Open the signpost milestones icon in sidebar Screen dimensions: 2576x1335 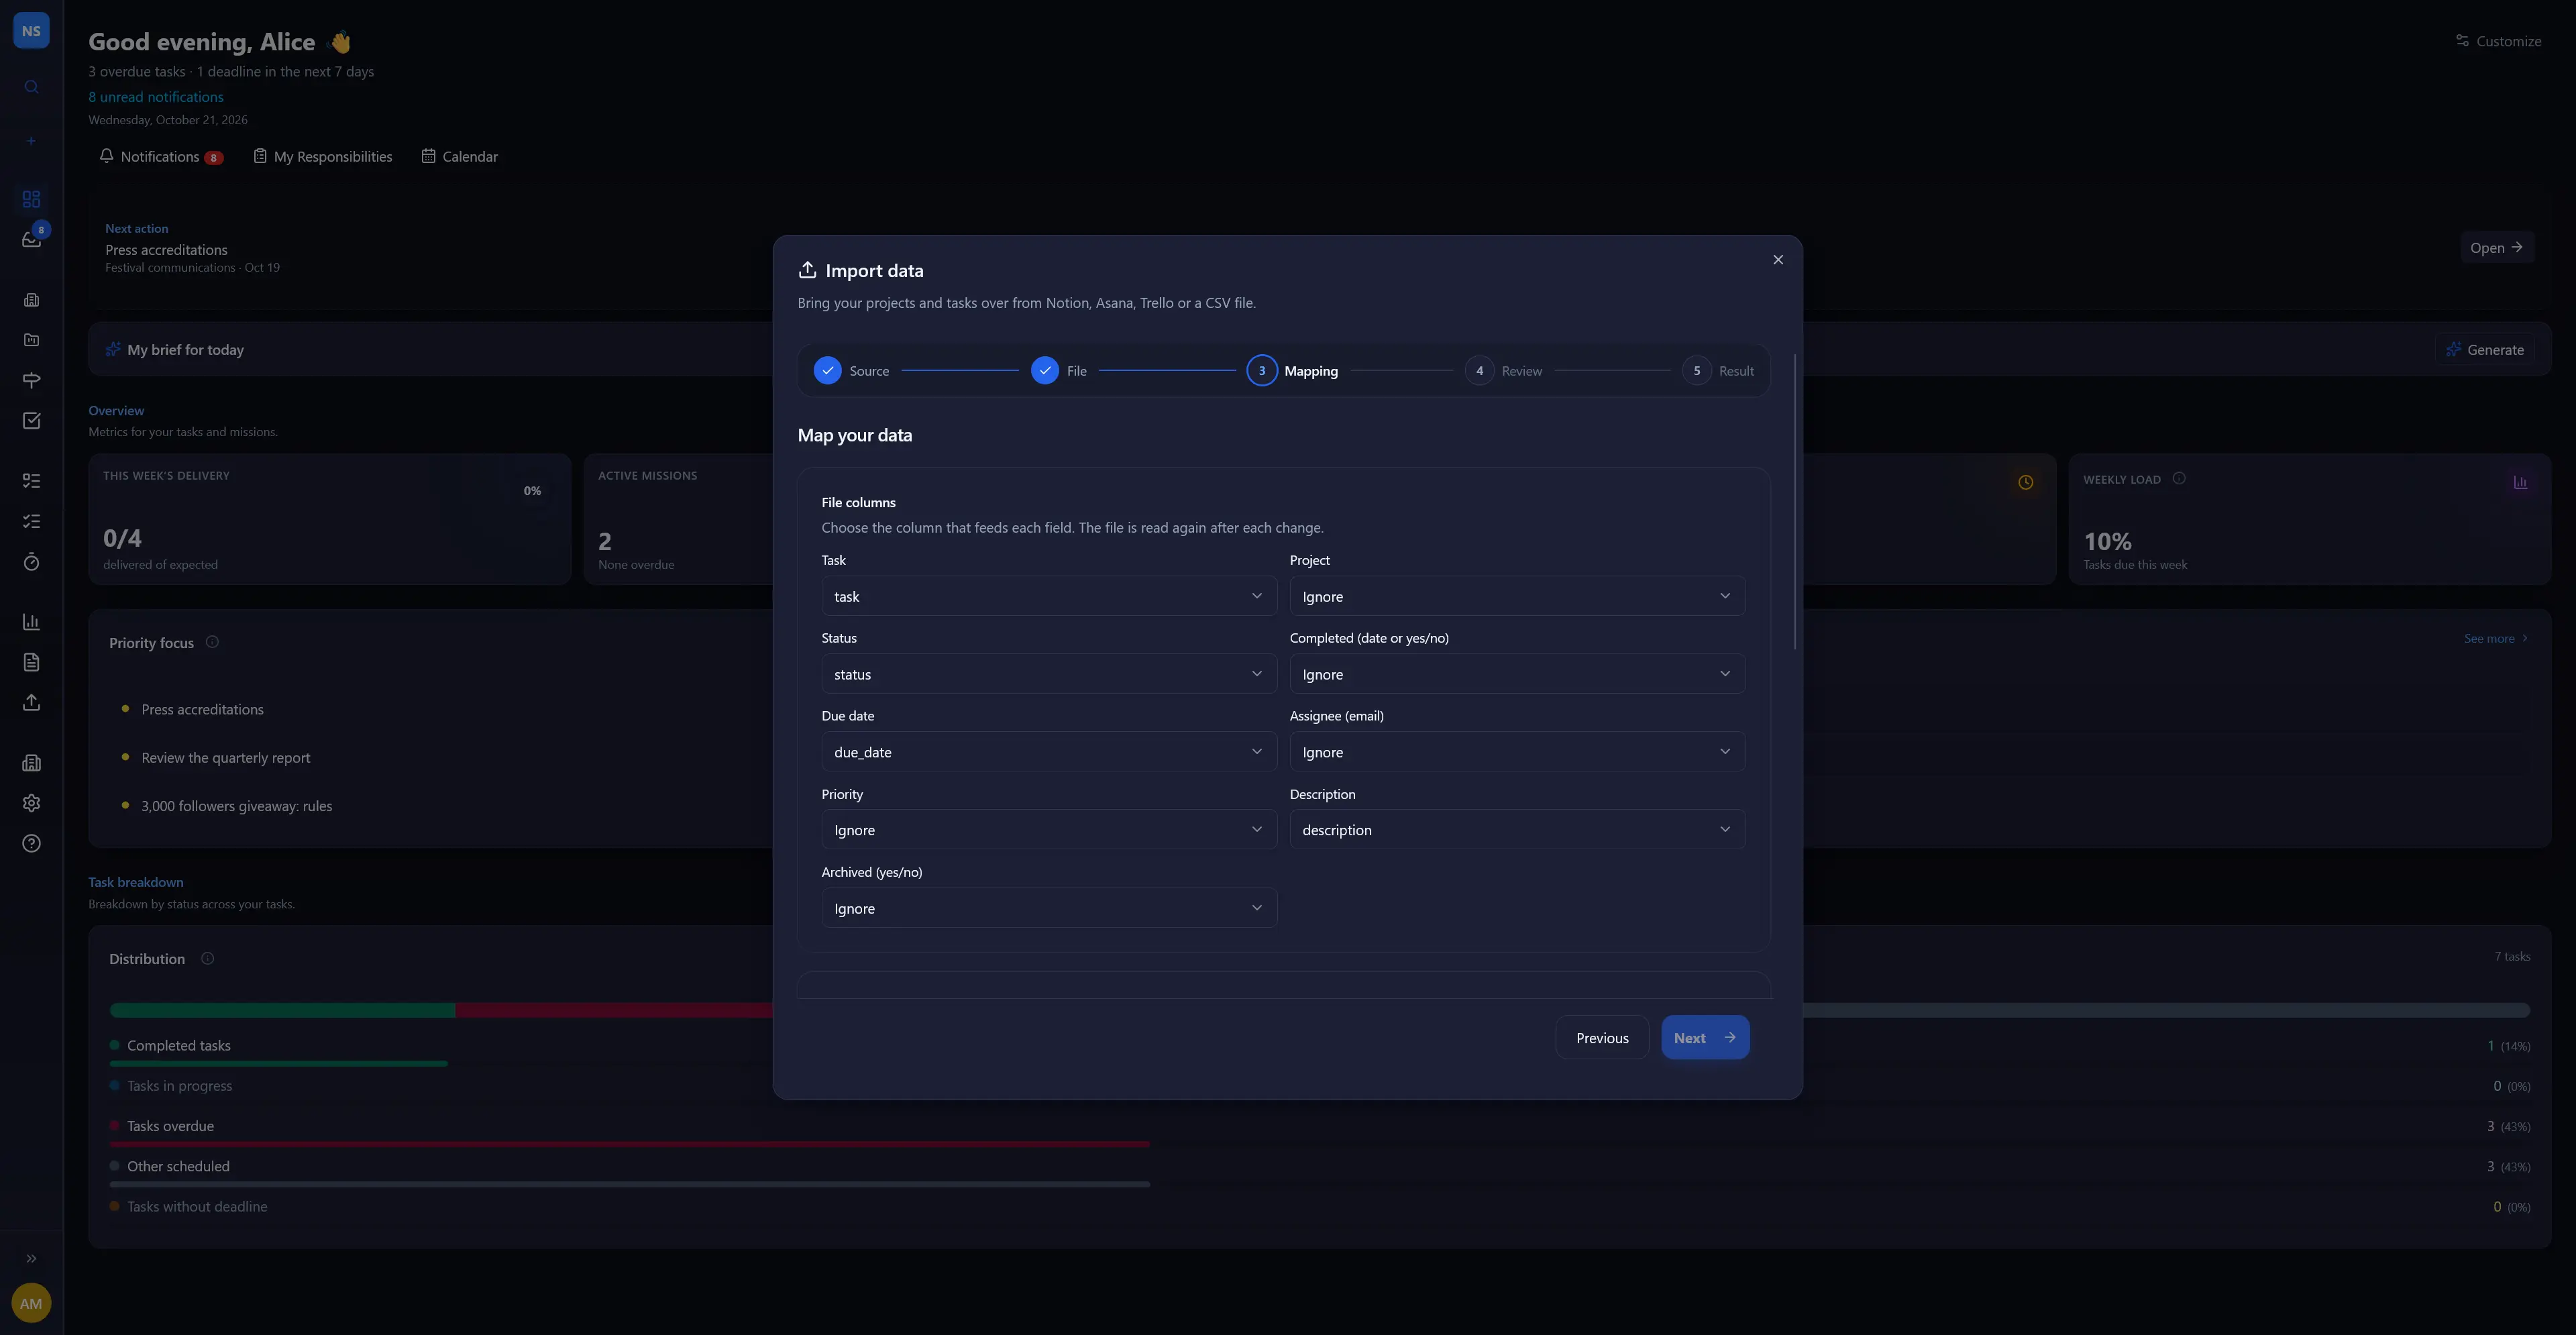click(31, 380)
